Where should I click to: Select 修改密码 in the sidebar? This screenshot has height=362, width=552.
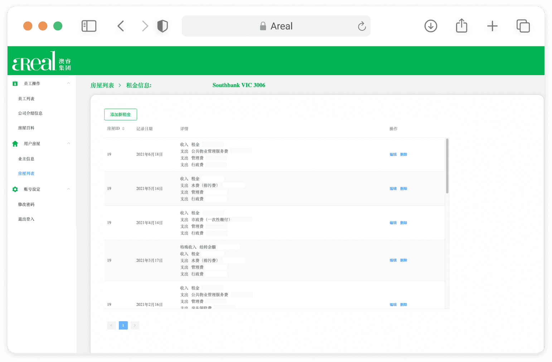26,205
